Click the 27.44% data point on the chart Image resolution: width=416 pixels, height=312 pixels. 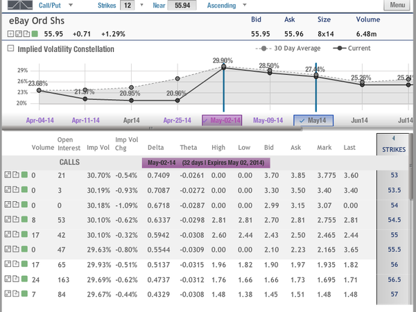coord(316,76)
